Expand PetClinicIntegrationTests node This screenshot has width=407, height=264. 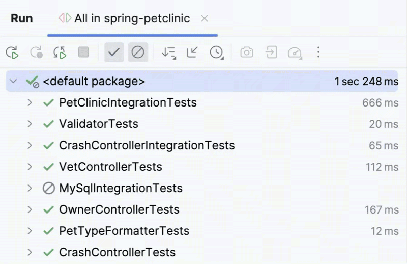30,103
